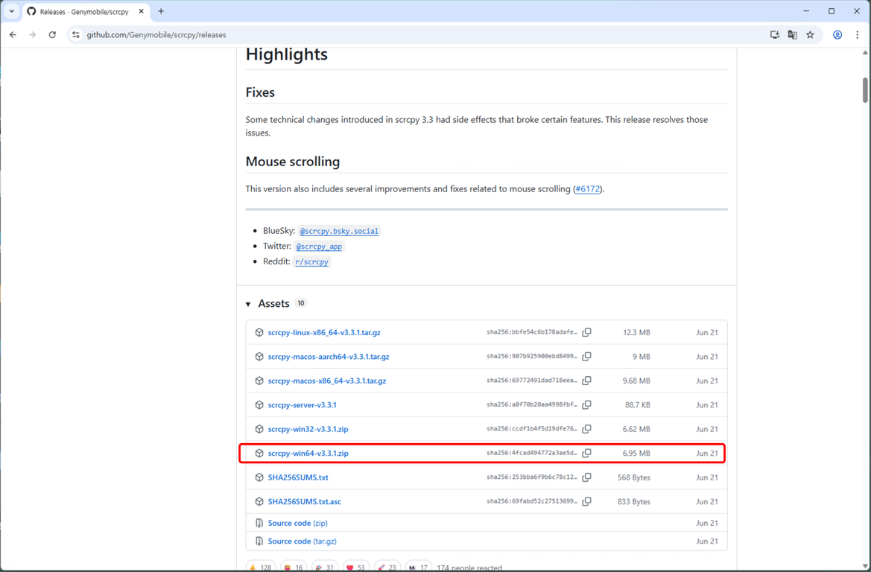The height and width of the screenshot is (572, 871).
Task: Go back to the previous page
Action: [x=13, y=34]
